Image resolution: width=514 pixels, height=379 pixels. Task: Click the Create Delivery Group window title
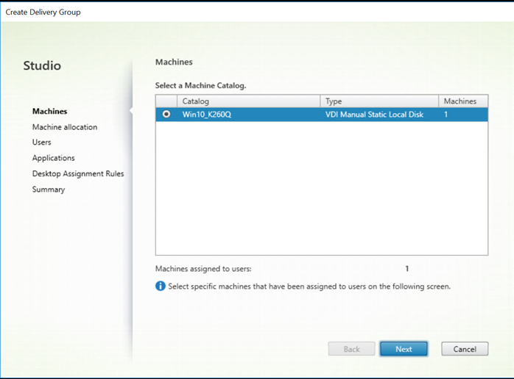pyautogui.click(x=43, y=12)
